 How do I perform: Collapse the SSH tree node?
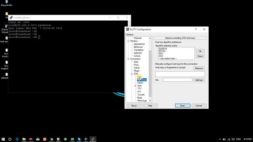132,74
